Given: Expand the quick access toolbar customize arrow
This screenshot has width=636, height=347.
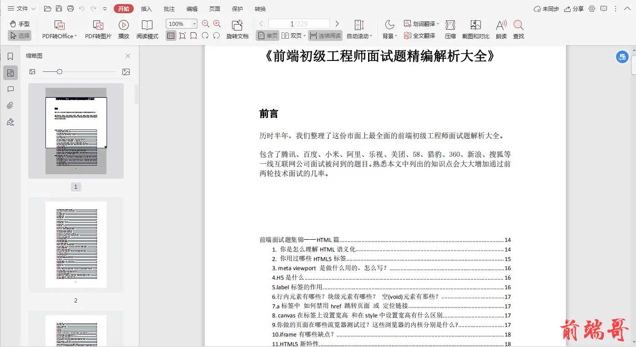Looking at the screenshot, I should [105, 9].
